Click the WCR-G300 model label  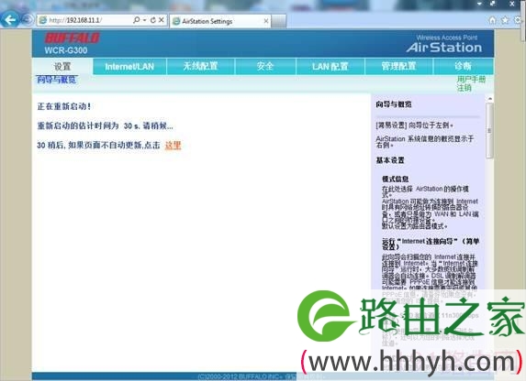point(66,50)
